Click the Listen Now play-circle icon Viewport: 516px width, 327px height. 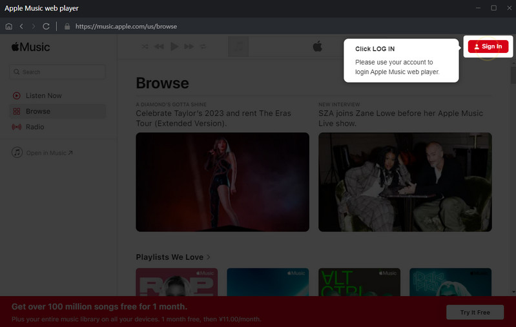(x=16, y=95)
